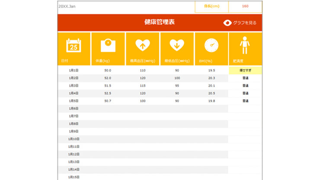This screenshot has width=320, height=180.
Task: Select diastolic value 90 in 1月4日 row
Action: point(177,93)
